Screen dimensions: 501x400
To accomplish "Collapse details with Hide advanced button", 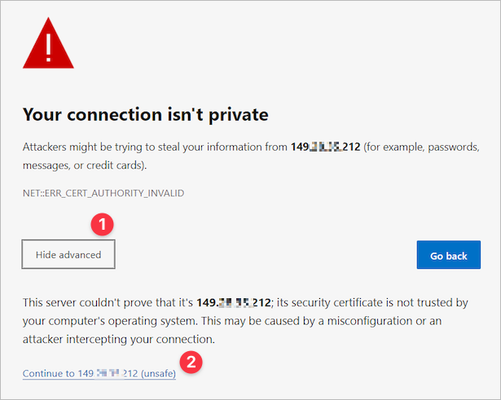I will [x=68, y=255].
